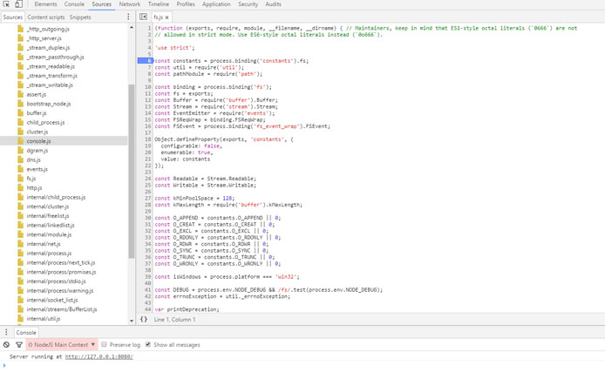
Task: Click the file list scroll-down arrow
Action: pos(132,321)
